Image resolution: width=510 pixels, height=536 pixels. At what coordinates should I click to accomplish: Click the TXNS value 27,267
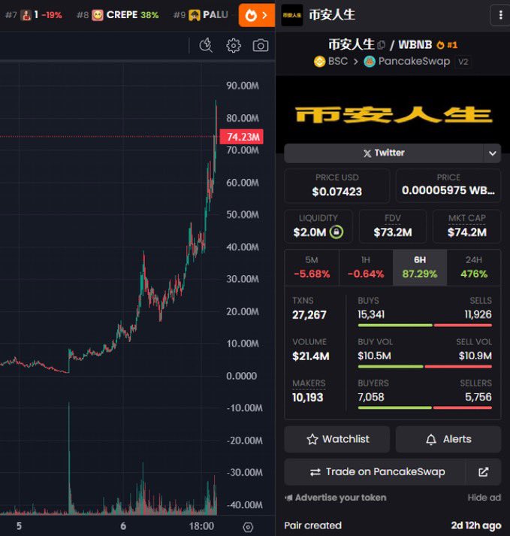pos(309,315)
